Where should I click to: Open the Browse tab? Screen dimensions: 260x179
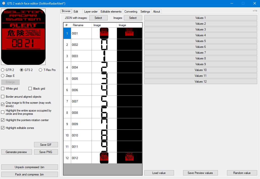(66, 11)
